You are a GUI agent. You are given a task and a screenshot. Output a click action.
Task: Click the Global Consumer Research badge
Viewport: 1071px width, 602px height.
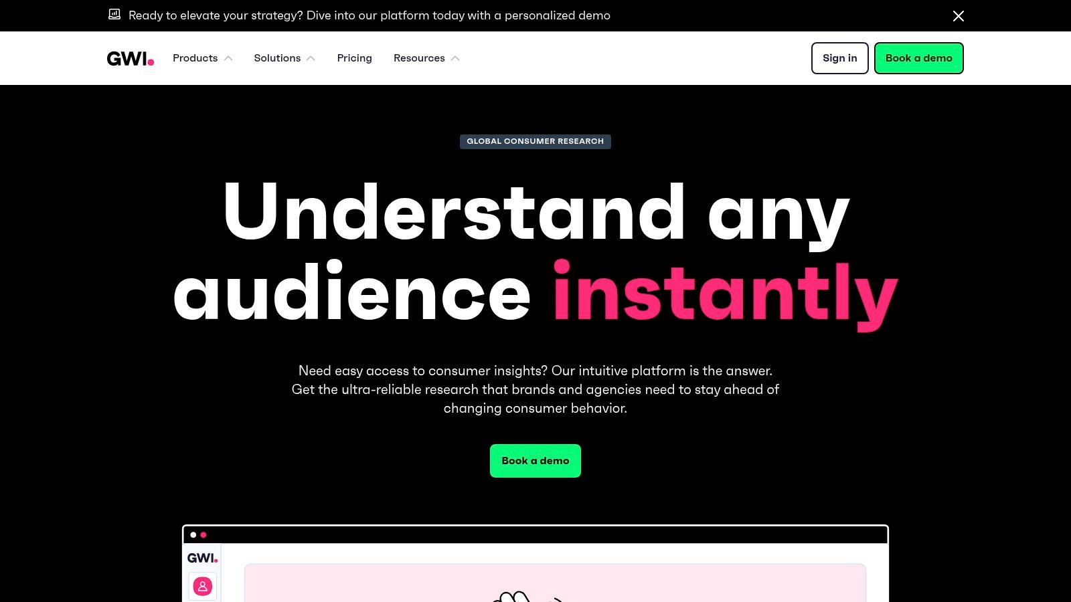[x=535, y=141]
